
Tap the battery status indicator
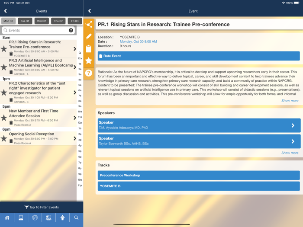click(x=297, y=3)
